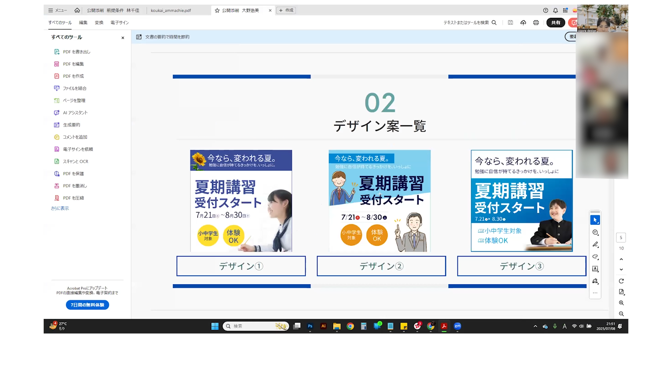Select the highlighter pen tool in floating toolbar
Image resolution: width=672 pixels, height=378 pixels.
[x=595, y=244]
